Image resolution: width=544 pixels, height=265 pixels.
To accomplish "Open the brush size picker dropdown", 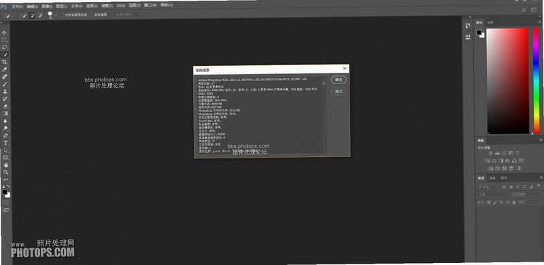I will point(56,15).
